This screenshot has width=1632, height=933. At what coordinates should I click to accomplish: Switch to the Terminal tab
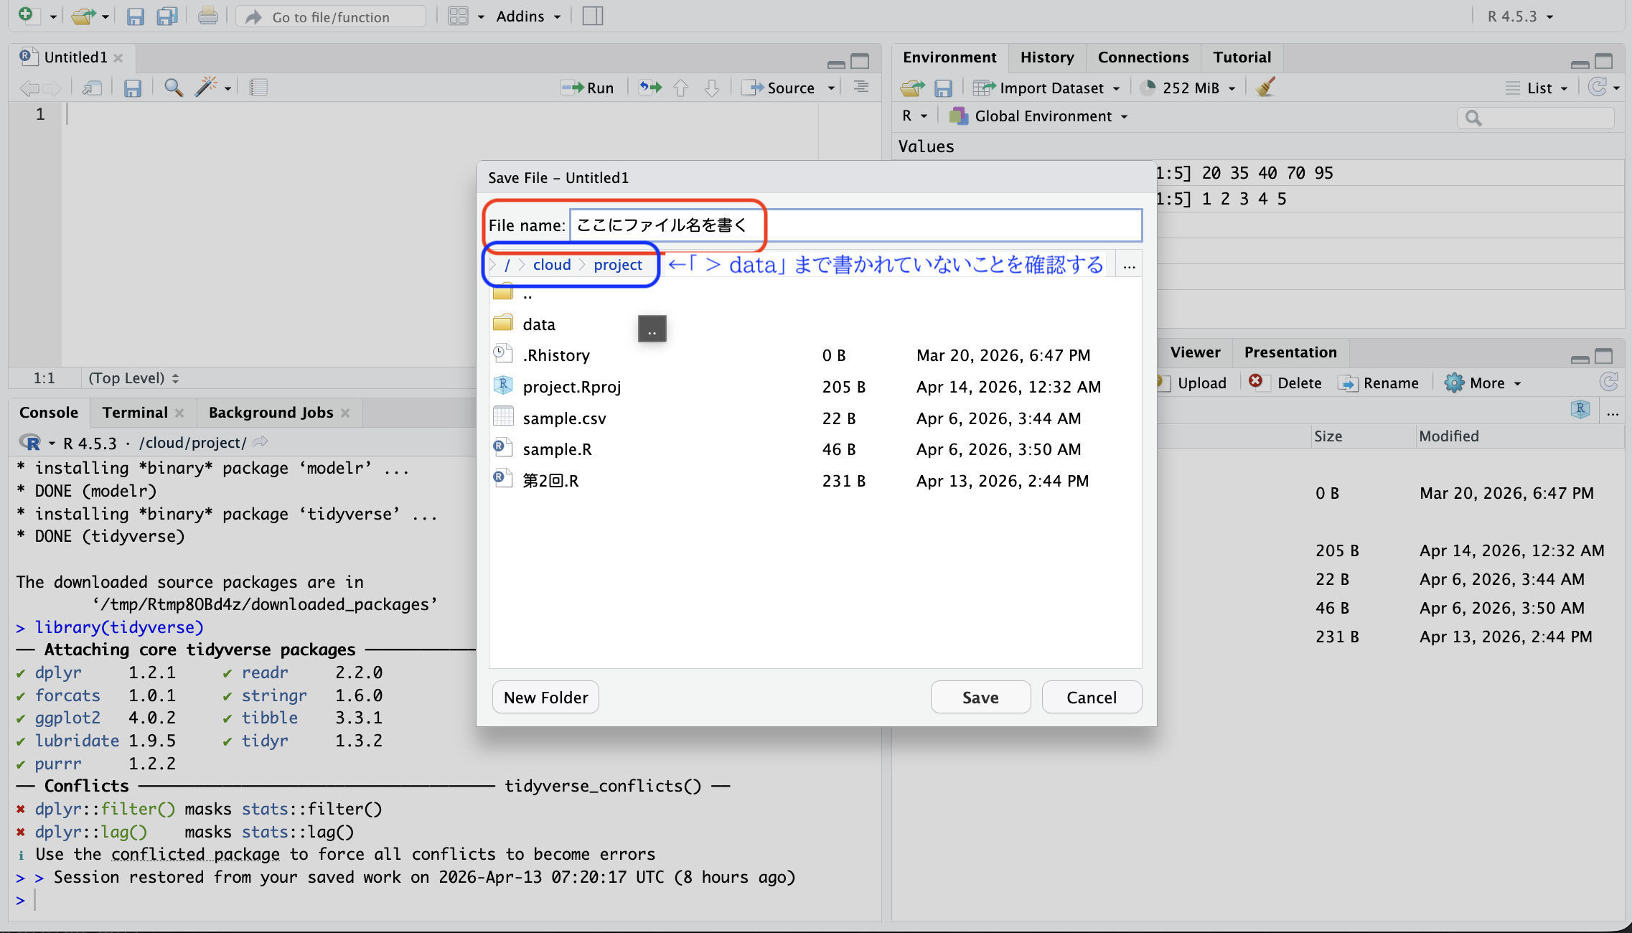(x=134, y=413)
